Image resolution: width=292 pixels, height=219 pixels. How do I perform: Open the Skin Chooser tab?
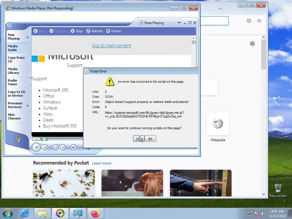[x=18, y=116]
